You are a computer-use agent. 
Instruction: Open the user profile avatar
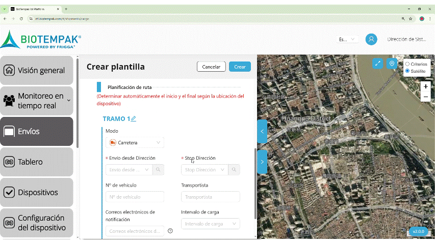371,39
